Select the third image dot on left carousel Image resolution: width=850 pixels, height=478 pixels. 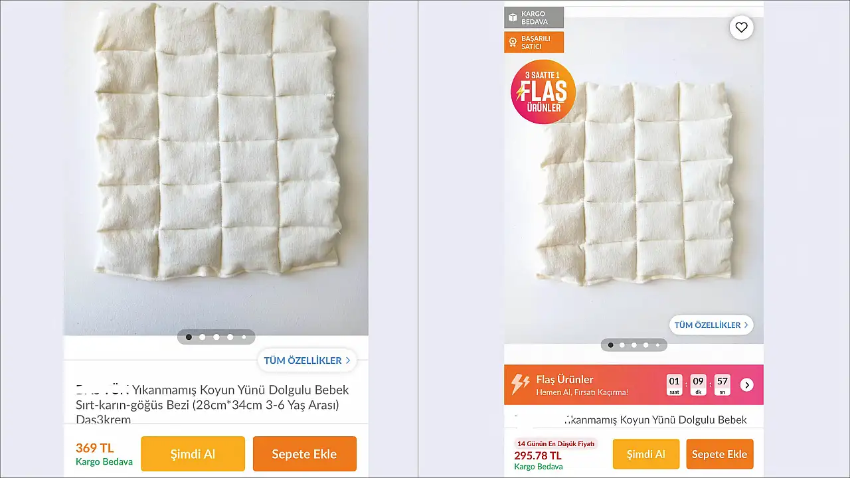coord(216,337)
